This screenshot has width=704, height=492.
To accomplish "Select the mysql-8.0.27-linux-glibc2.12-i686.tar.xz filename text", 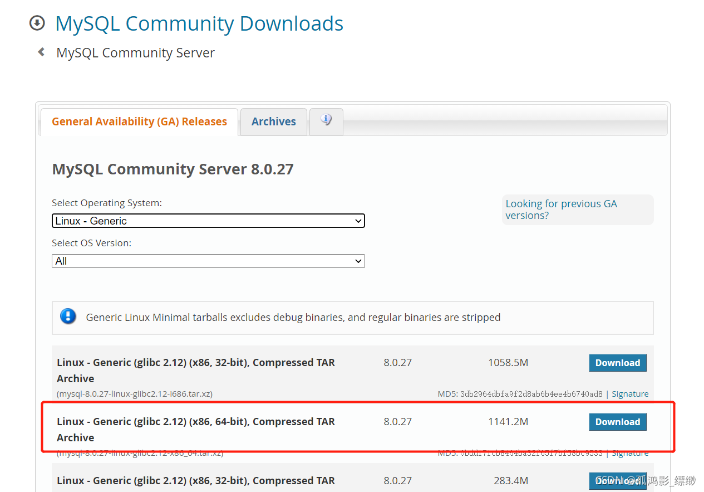I will coord(134,393).
